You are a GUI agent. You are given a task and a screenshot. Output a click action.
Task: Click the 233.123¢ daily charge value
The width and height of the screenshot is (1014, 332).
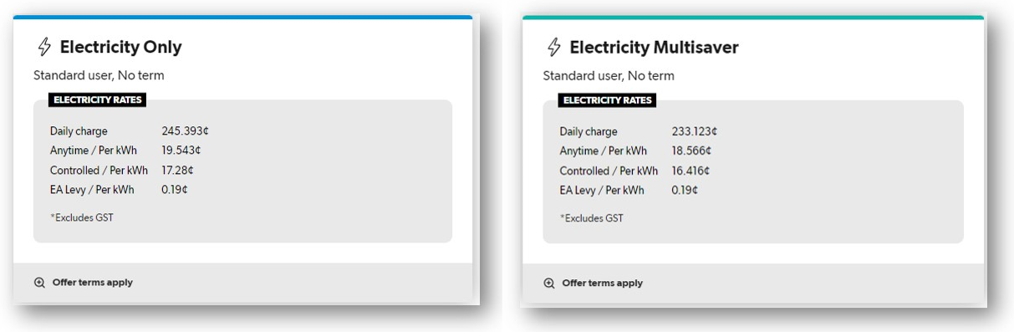[695, 131]
